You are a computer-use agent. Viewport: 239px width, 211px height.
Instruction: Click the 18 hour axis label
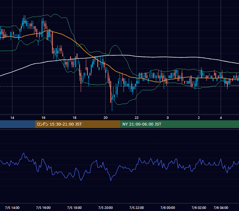75,118
